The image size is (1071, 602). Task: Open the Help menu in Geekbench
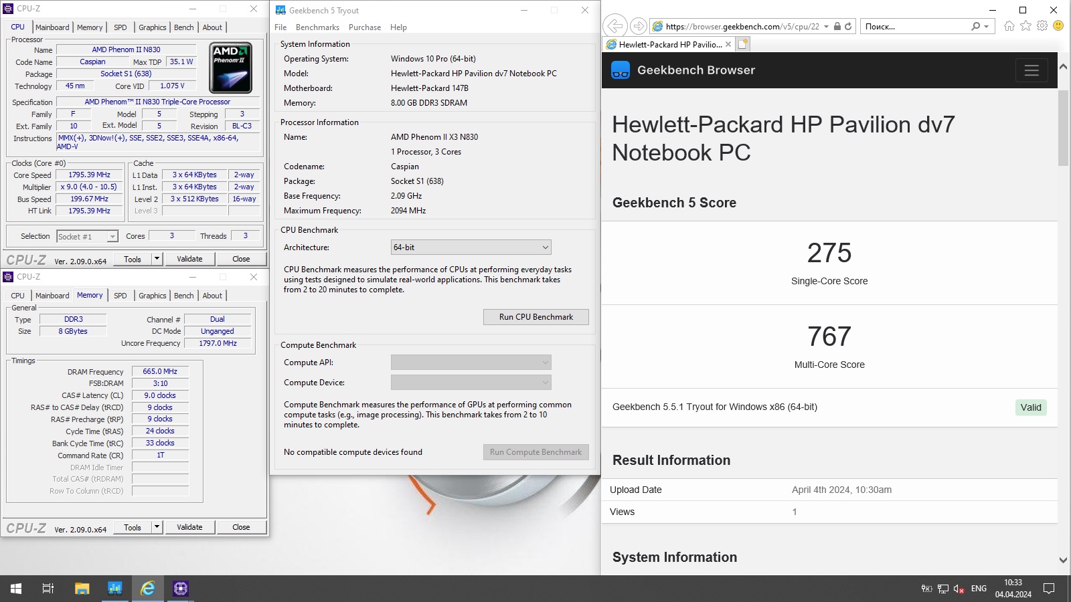[x=398, y=27]
